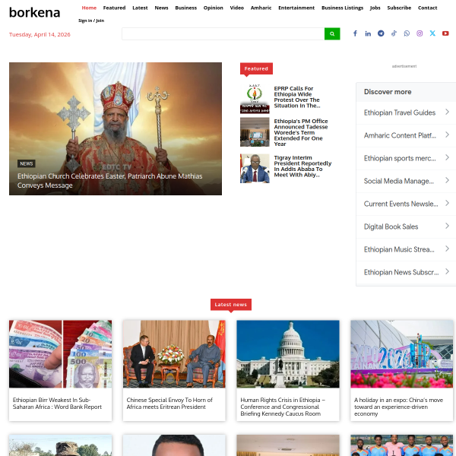Go to the Home menu item

tap(89, 8)
